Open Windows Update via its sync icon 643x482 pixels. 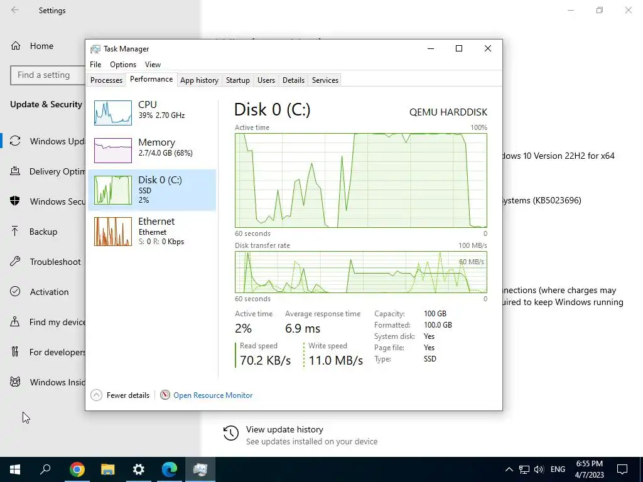click(x=15, y=141)
